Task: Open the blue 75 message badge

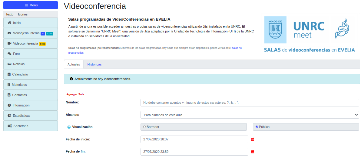Action: tap(43, 33)
